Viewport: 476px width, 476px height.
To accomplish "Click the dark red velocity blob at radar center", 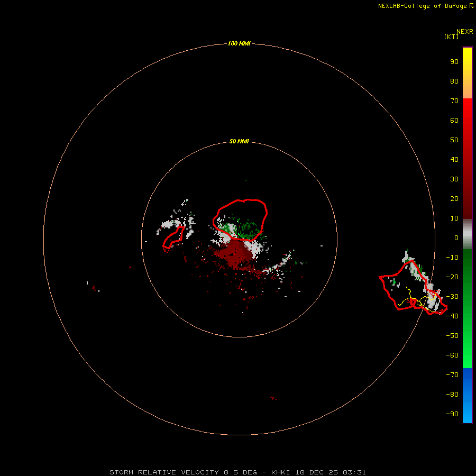I will (235, 253).
